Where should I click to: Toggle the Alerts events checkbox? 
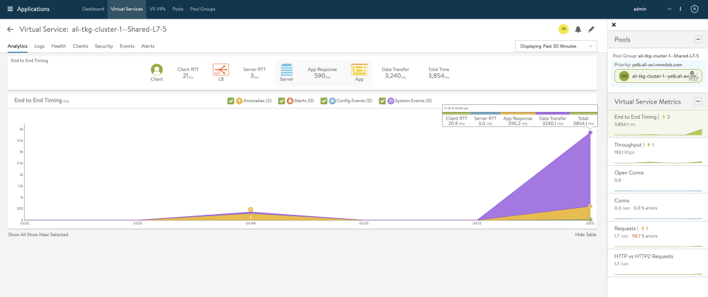click(282, 101)
